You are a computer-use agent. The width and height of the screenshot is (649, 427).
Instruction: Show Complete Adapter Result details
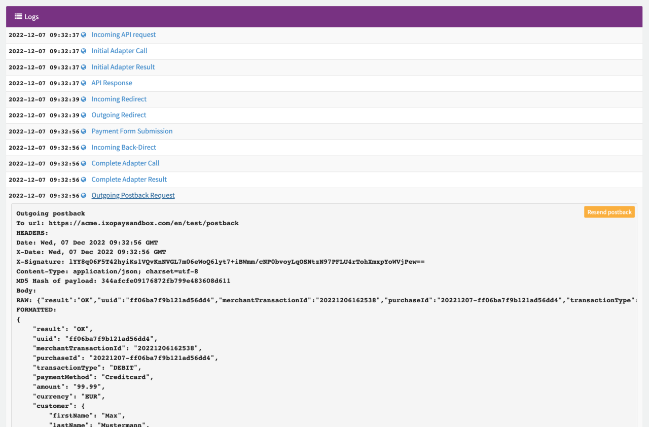tap(129, 180)
